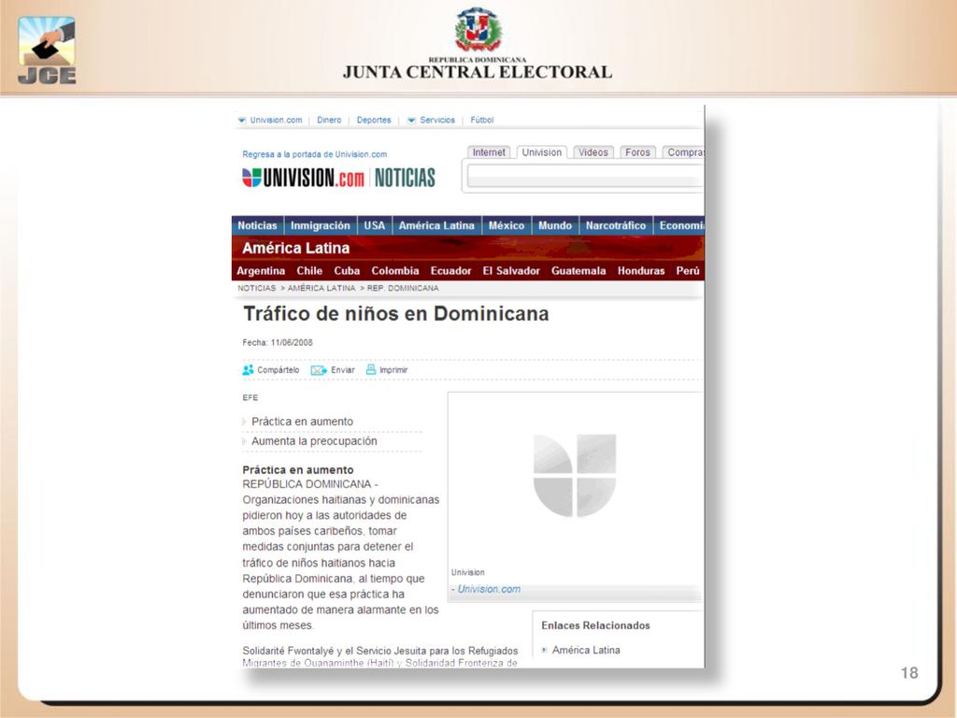Click the Compártelo link text
Screen dimensions: 957x718
pyautogui.click(x=279, y=370)
